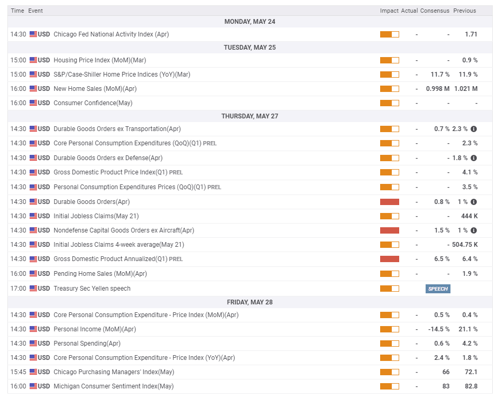
Task: Click the Impact column header
Action: pos(389,11)
